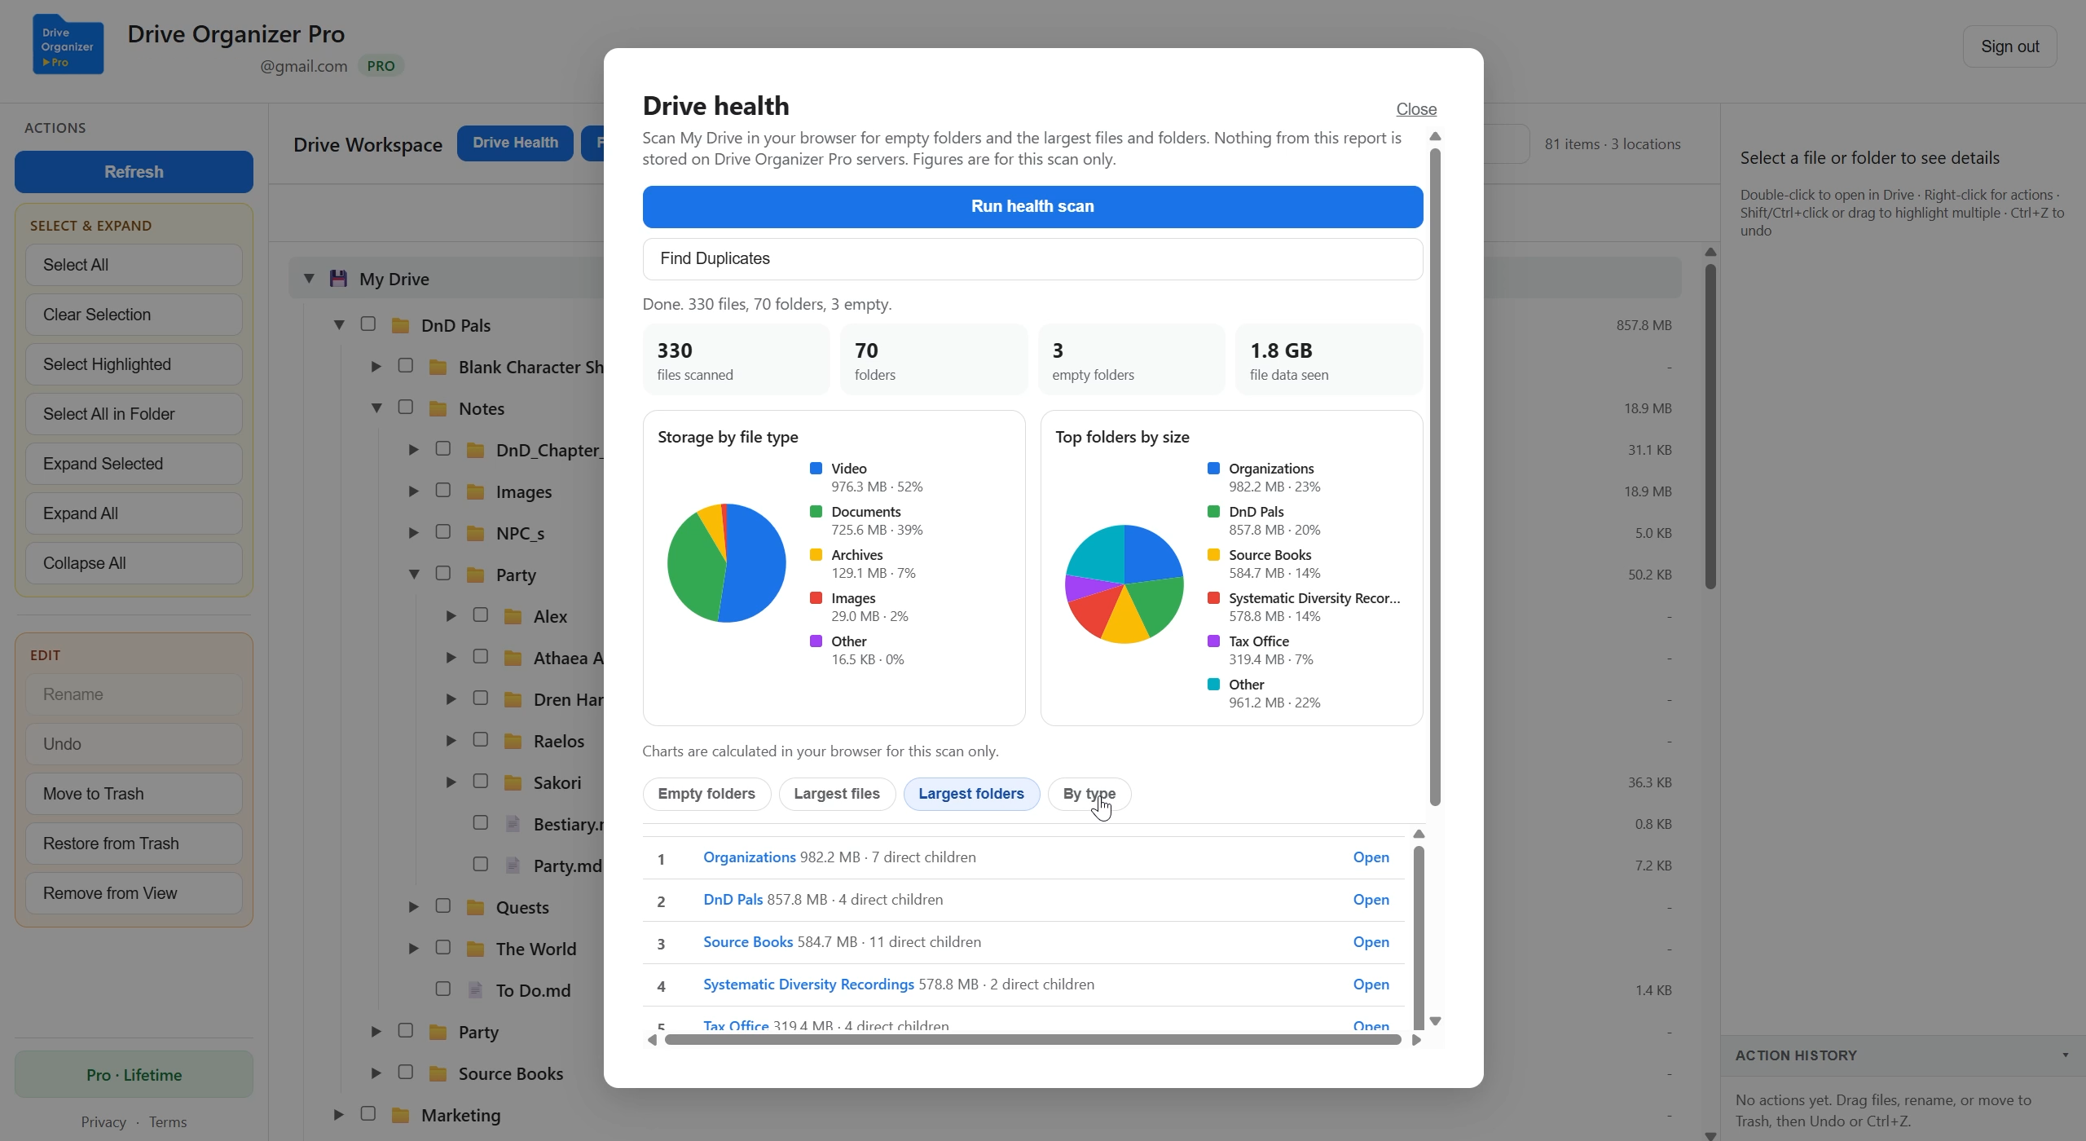The width and height of the screenshot is (2086, 1141).
Task: Click the horizontal scrollbar left arrow
Action: (x=652, y=1040)
